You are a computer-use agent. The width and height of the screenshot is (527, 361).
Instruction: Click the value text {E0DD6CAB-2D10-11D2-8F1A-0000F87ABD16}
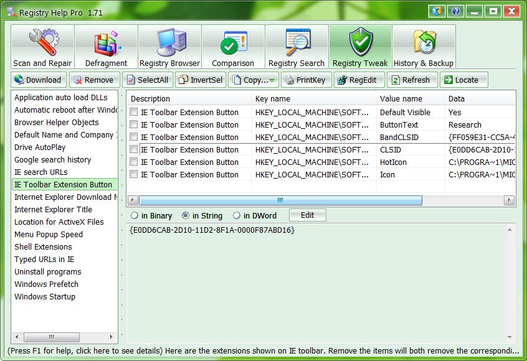point(212,230)
